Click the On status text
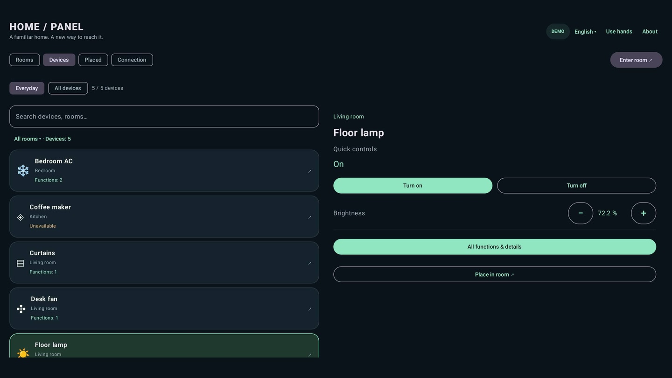Screen dimensions: 672x378 click(x=338, y=164)
